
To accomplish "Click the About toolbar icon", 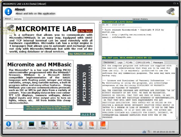I will (9, 125).
